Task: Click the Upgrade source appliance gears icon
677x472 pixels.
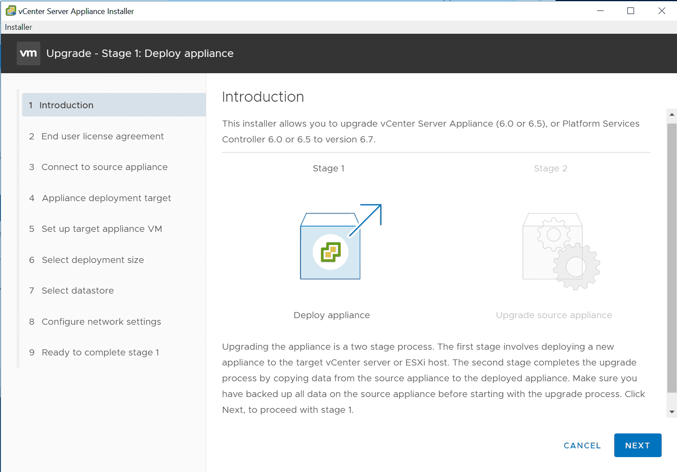Action: click(x=561, y=252)
